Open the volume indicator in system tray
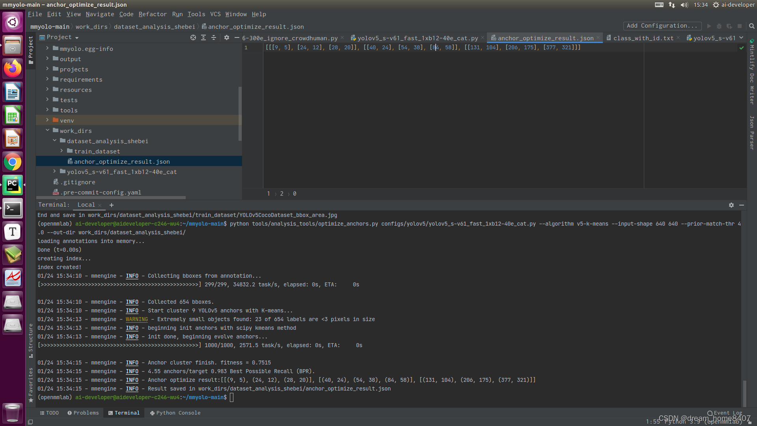Viewport: 757px width, 426px height. 684,5
